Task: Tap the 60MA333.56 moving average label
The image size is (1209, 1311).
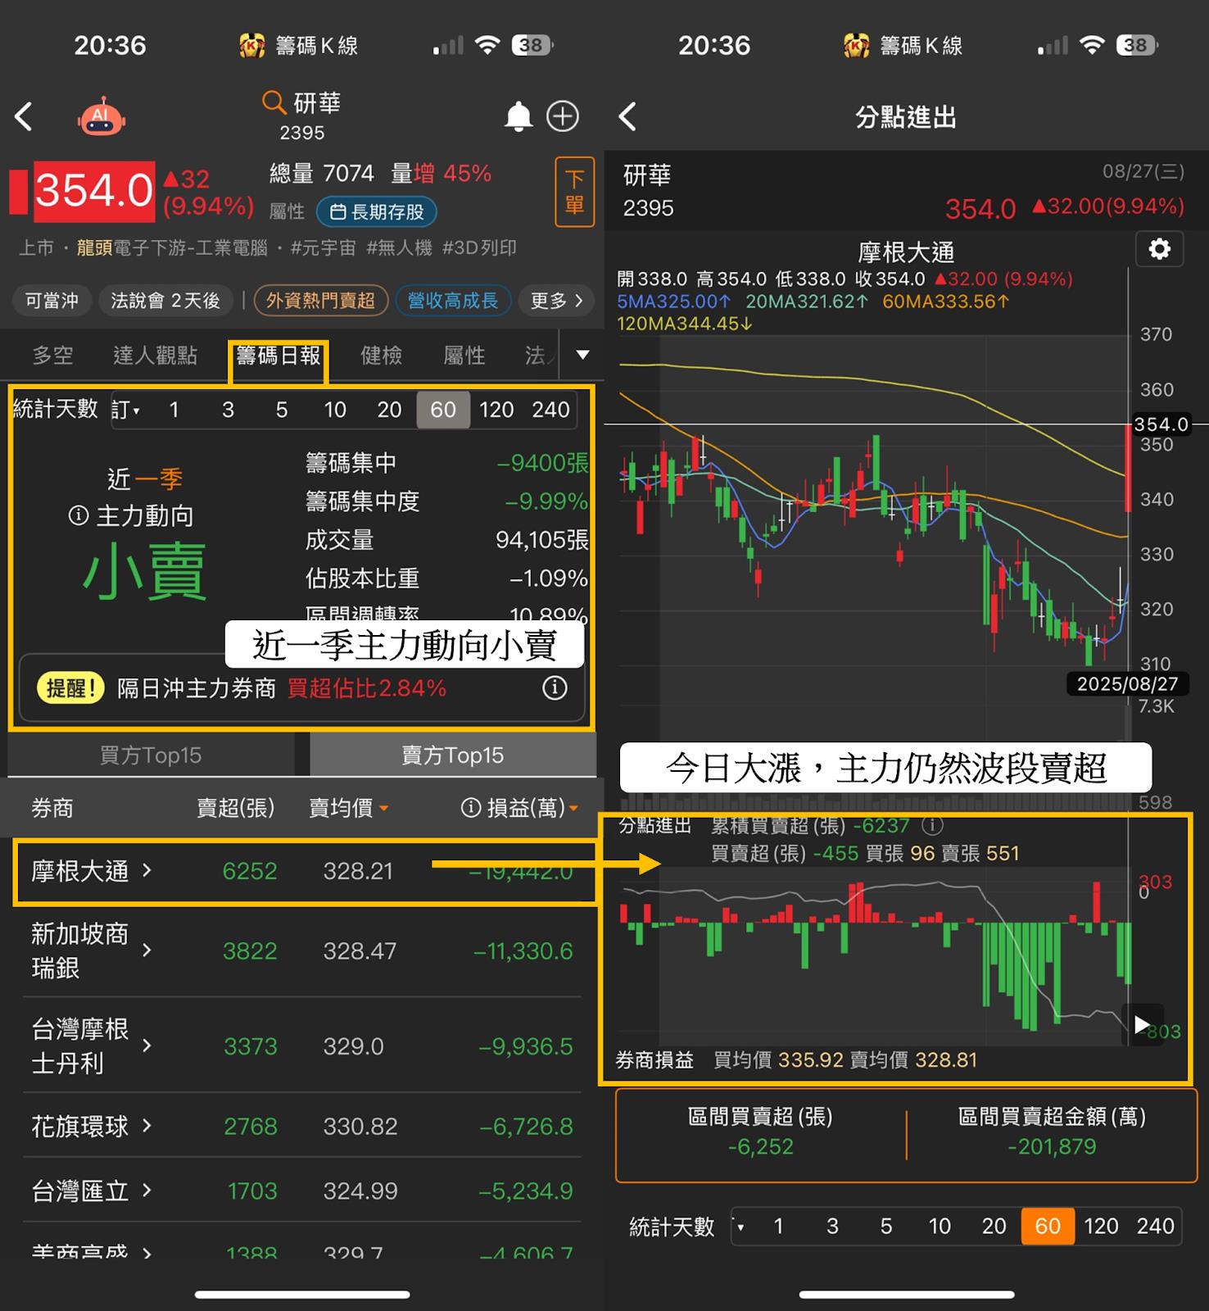Action: coord(946,302)
